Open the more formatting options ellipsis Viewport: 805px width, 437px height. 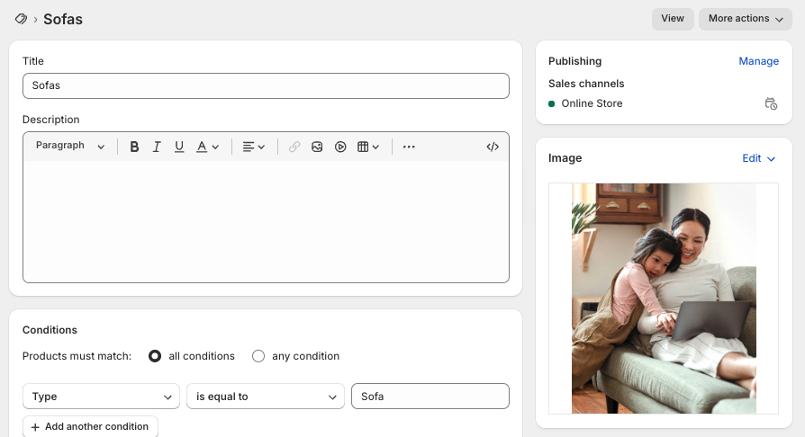[x=409, y=147]
